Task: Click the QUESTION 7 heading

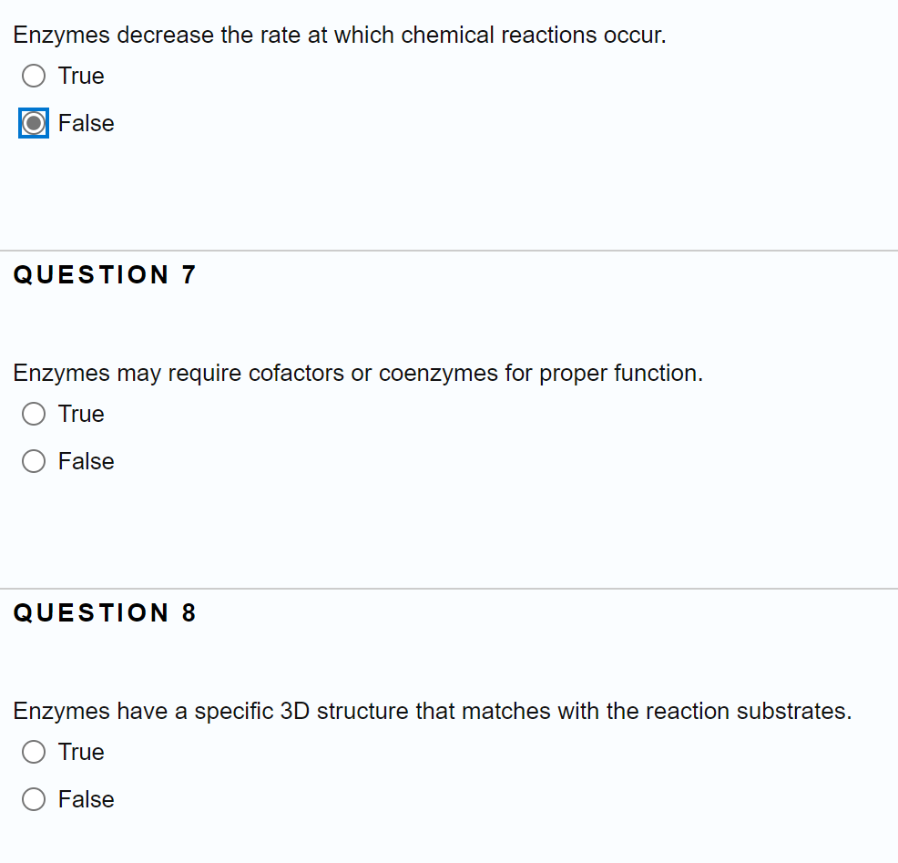Action: coord(105,274)
